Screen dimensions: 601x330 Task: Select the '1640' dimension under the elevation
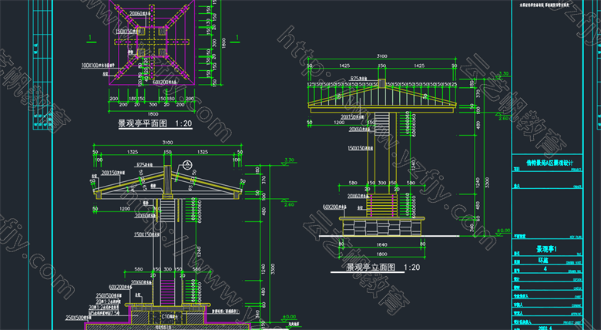(381, 244)
